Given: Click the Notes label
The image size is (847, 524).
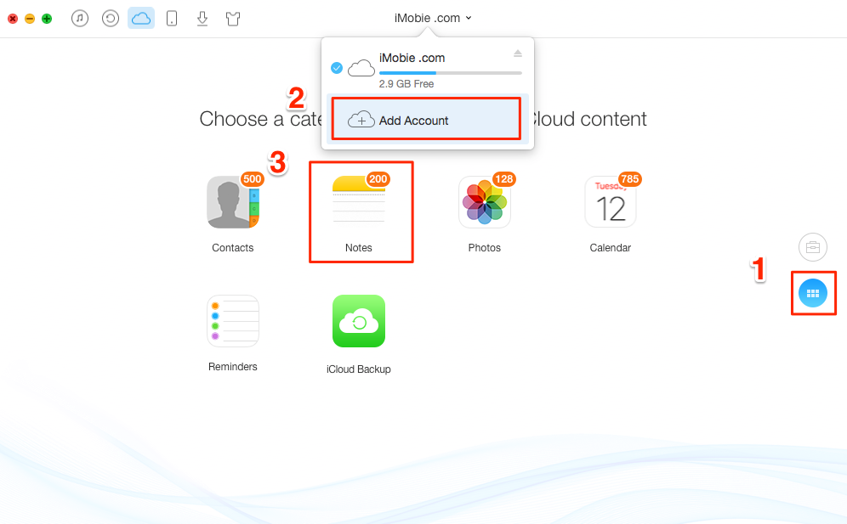Looking at the screenshot, I should pos(359,248).
